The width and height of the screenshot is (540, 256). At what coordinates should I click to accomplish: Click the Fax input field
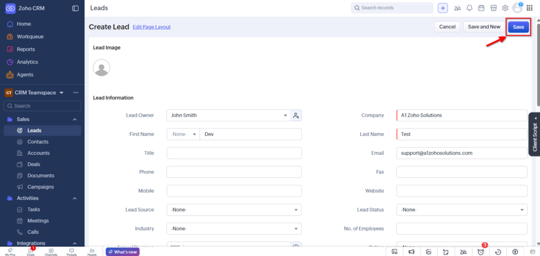coord(462,172)
